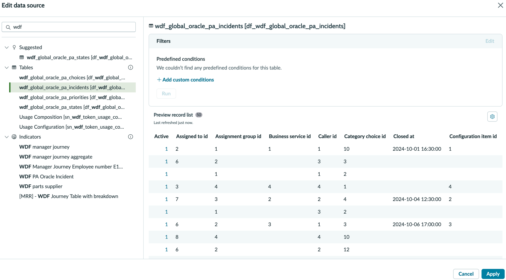
Task: Click the Closed at column header
Action: pos(404,136)
